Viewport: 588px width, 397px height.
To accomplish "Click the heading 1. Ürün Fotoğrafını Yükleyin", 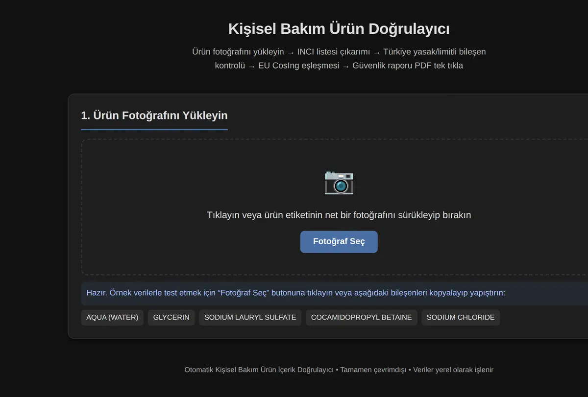I will click(154, 116).
